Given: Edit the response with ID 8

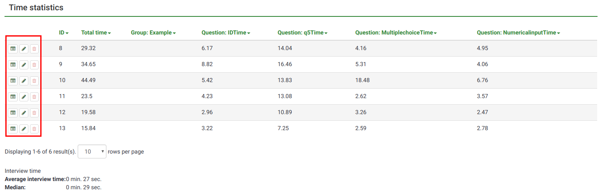Looking at the screenshot, I should pyautogui.click(x=24, y=49).
